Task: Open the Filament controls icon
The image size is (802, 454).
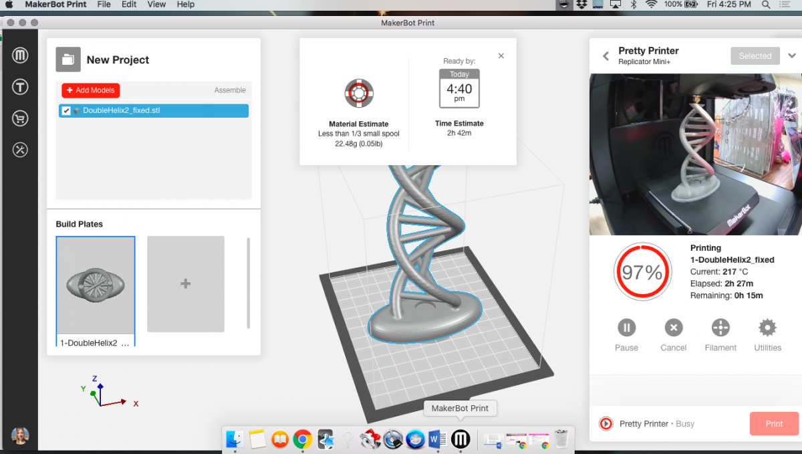Action: pyautogui.click(x=720, y=328)
